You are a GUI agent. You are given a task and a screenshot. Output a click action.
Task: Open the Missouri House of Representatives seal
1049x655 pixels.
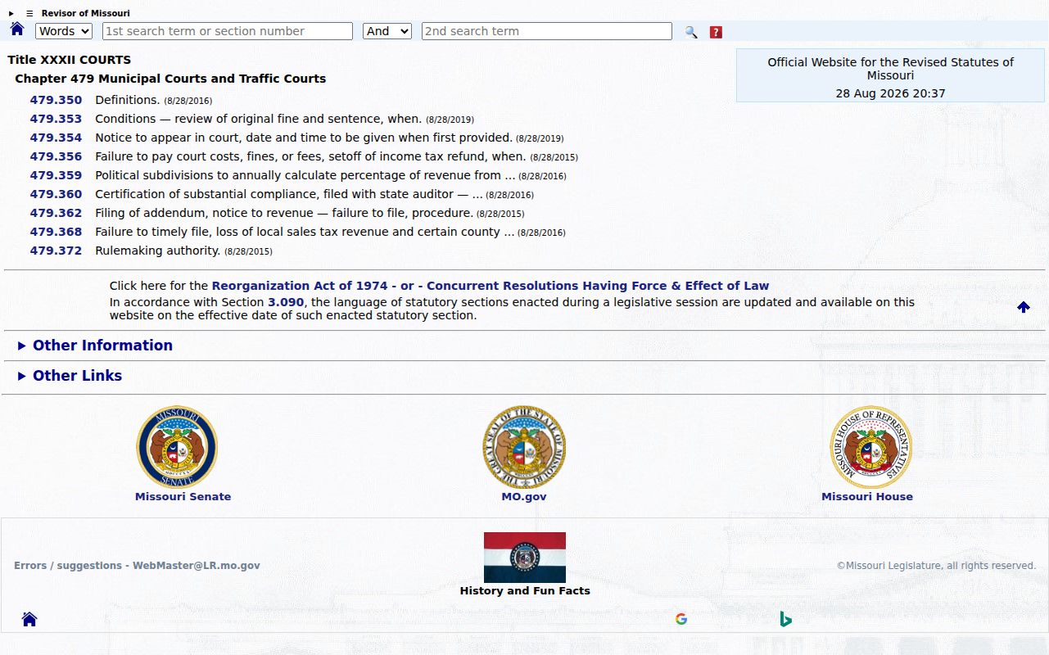pyautogui.click(x=871, y=447)
